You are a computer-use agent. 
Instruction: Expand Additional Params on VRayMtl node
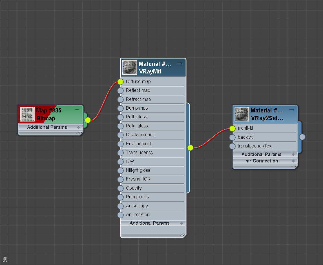[x=181, y=223]
